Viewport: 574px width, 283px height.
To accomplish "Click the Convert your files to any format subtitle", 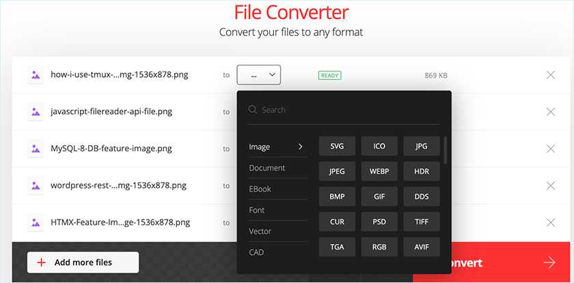I will coord(291,32).
